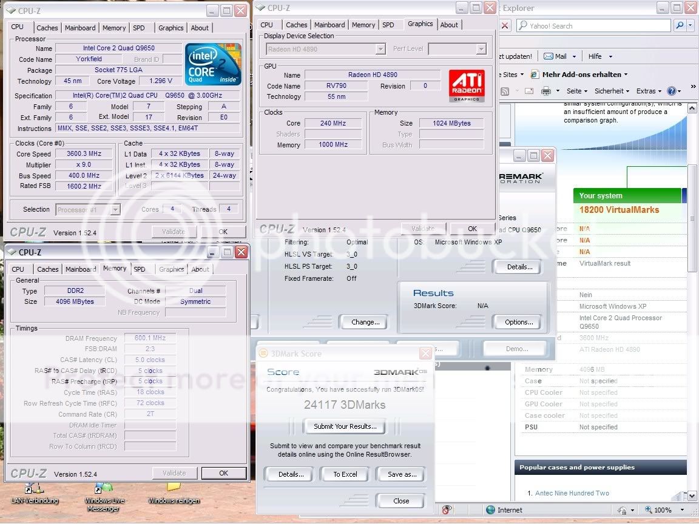Screen dimensions: 699x524
Task: Click the ATI Radeon Graphics logo
Action: click(x=466, y=86)
